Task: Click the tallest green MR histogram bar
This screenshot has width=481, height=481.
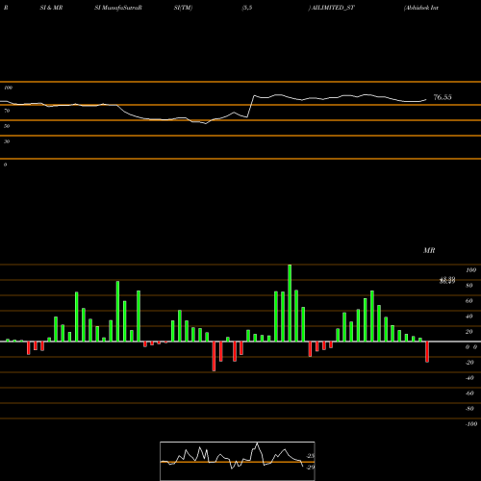Action: tap(290, 303)
